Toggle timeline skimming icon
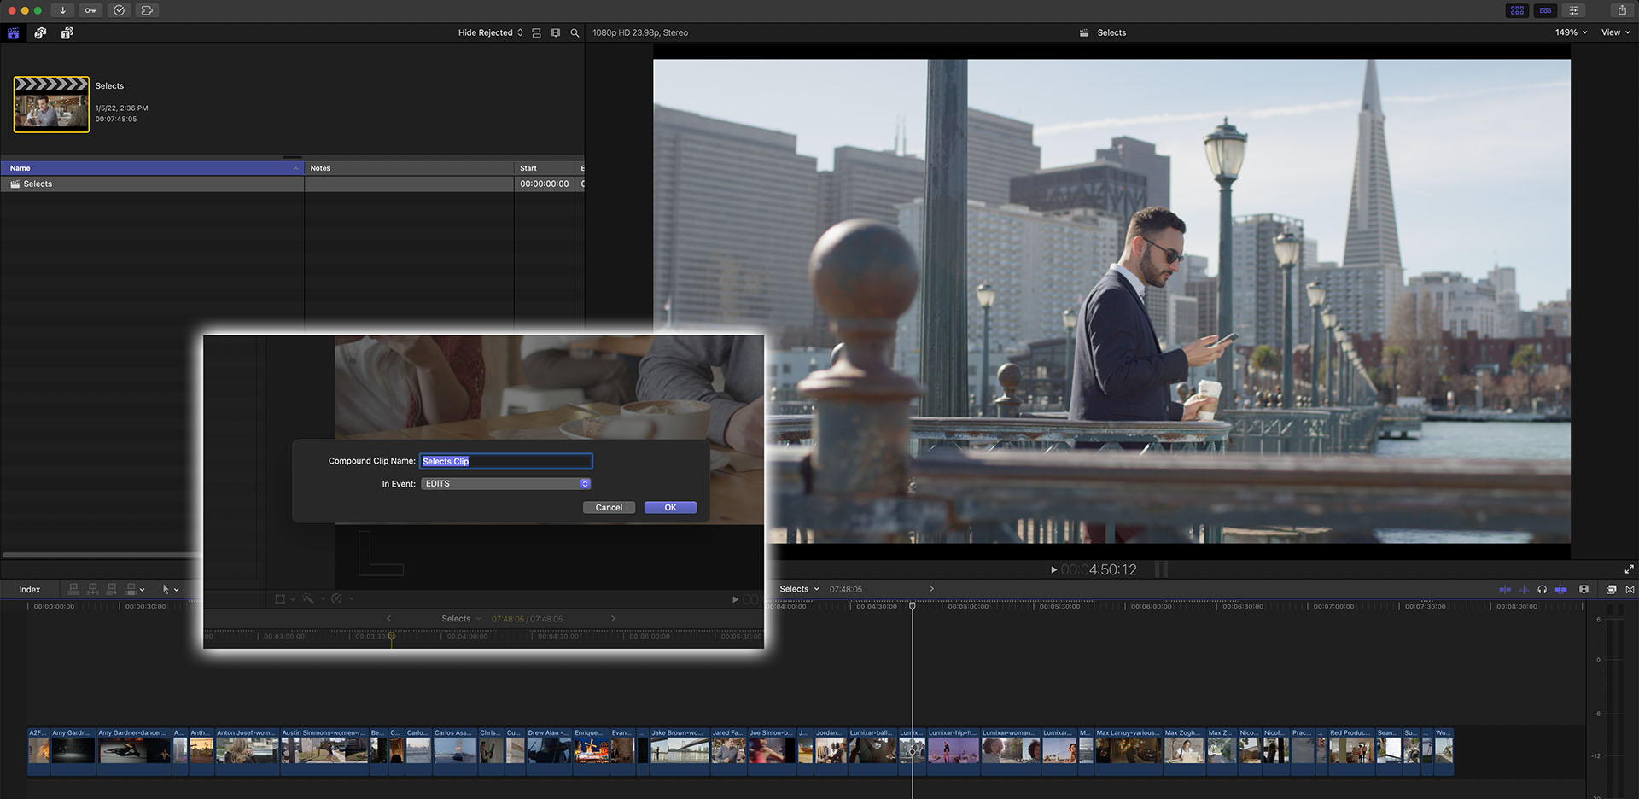1639x799 pixels. click(1505, 590)
